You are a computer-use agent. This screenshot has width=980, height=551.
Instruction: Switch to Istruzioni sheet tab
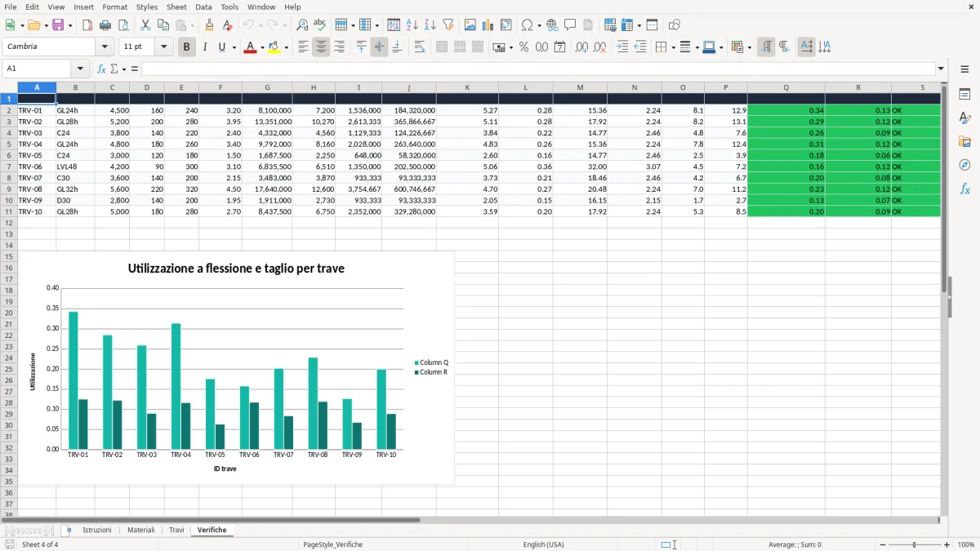click(x=97, y=530)
